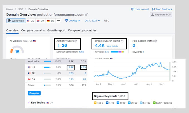Toggle the 21-50 positions checkbox

coord(129,103)
